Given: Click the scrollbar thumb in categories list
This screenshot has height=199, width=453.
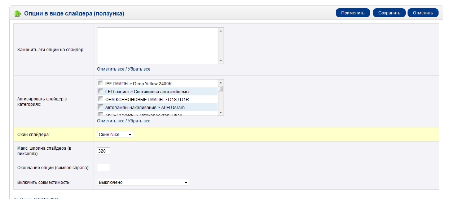Looking at the screenshot, I should click(221, 89).
